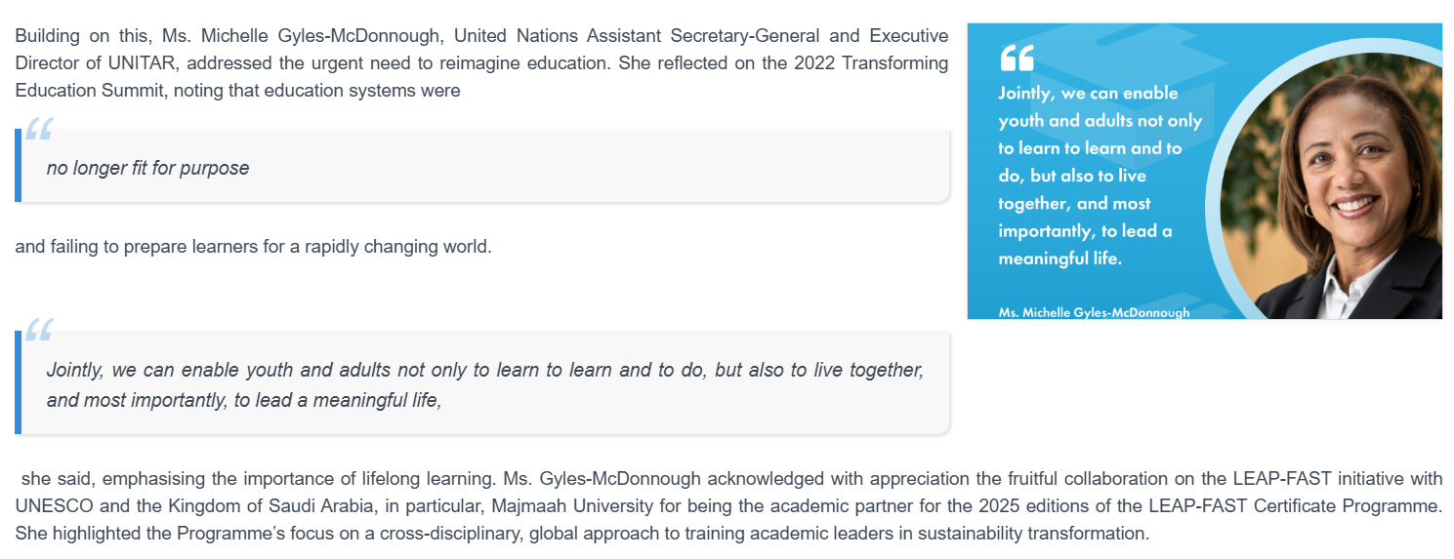Image resolution: width=1454 pixels, height=559 pixels.
Task: Click the quote mark icon above the "Jointly, we can enable" blockquote
Action: pyautogui.click(x=40, y=331)
